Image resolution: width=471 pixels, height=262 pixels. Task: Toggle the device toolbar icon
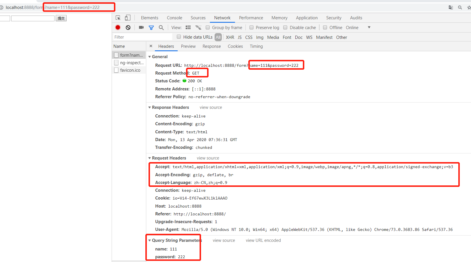pos(127,18)
